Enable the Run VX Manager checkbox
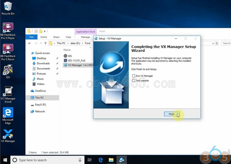Image resolution: width=231 pixels, height=164 pixels. coord(133,76)
